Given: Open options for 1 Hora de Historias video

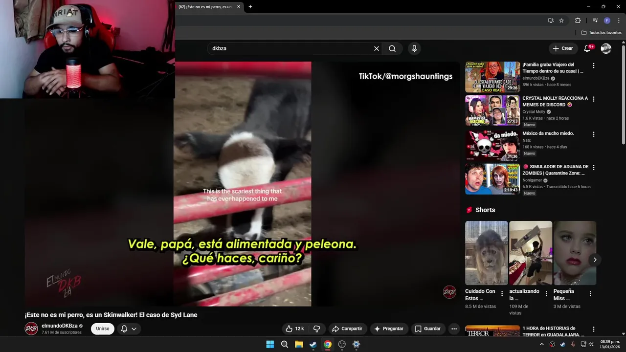Looking at the screenshot, I should 594,330.
